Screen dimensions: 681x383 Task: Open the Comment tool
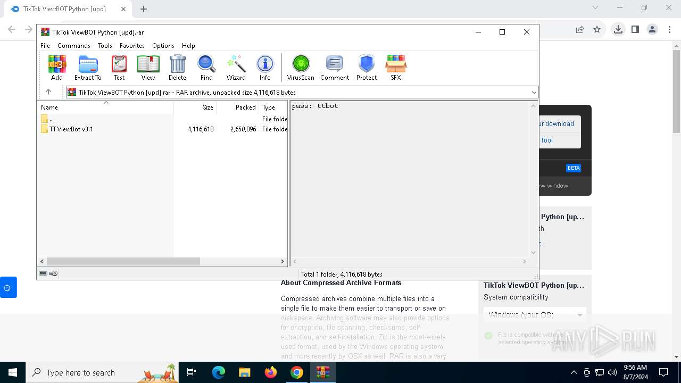[x=335, y=68]
